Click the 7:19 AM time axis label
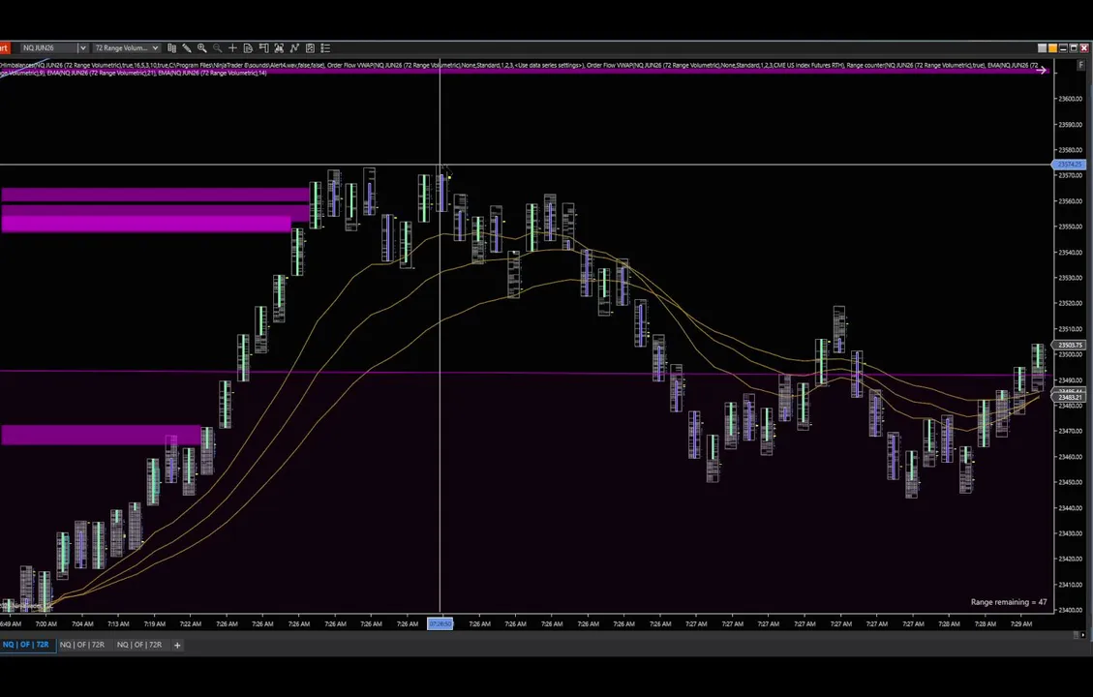1093x697 pixels. (x=155, y=623)
